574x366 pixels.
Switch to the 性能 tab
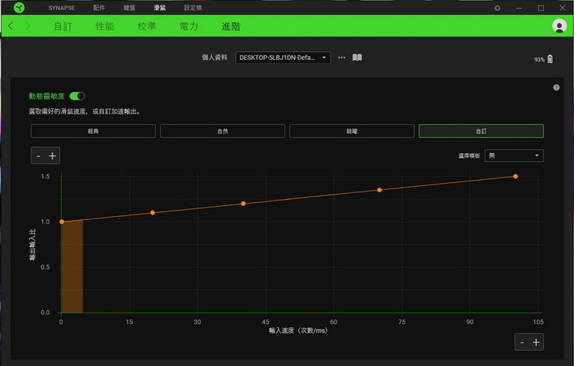[105, 26]
